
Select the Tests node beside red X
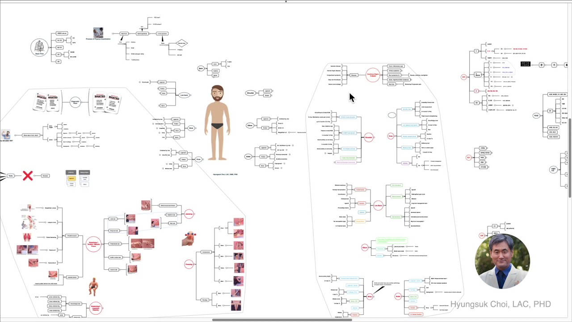point(11,176)
